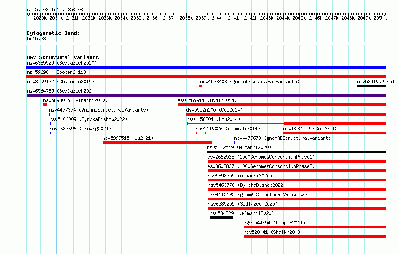Click the nsv520041 (Shaikh2009) label
The image size is (399, 254).
(273, 232)
